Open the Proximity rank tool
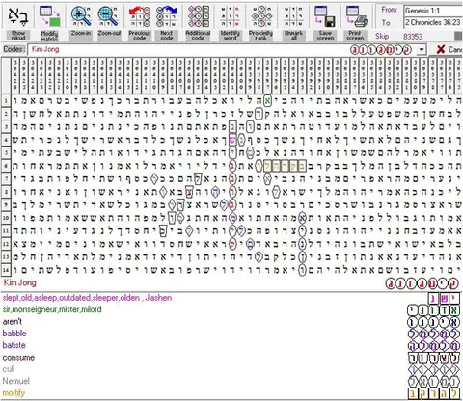The image size is (463, 401). tap(261, 16)
